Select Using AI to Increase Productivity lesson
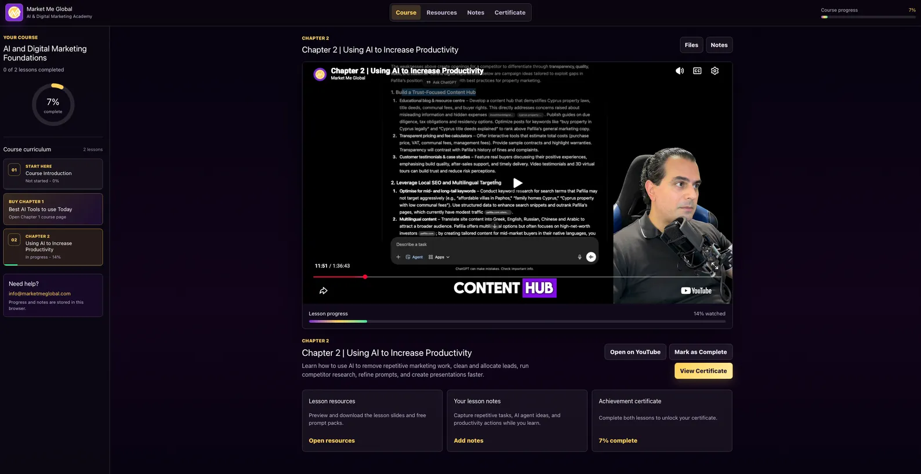Viewport: 921px width, 474px height. [53, 247]
